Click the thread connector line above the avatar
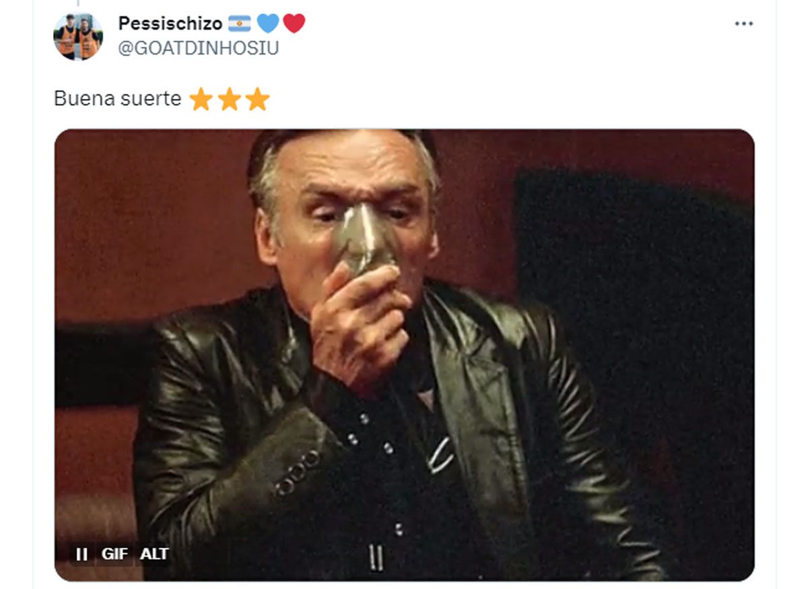808x589 pixels. [x=78, y=3]
